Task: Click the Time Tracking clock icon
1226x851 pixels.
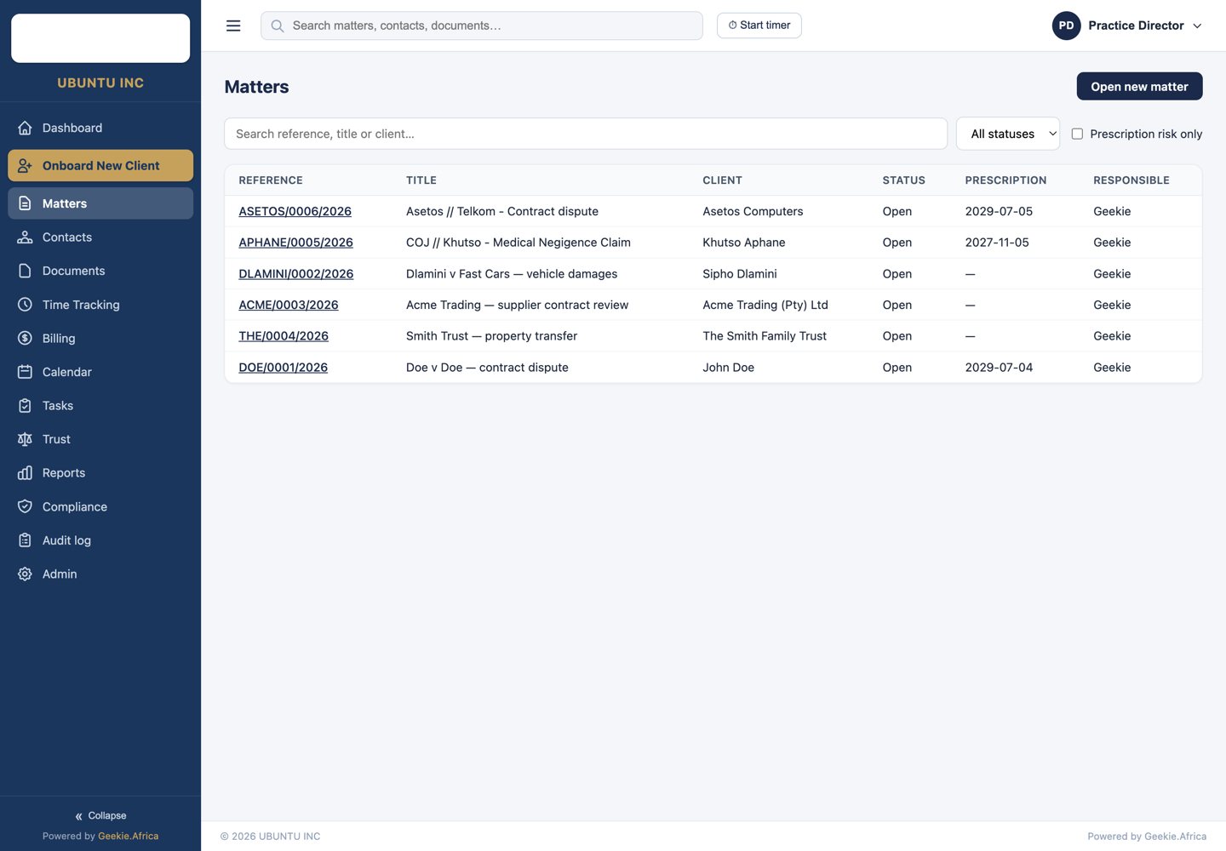Action: coord(25,305)
